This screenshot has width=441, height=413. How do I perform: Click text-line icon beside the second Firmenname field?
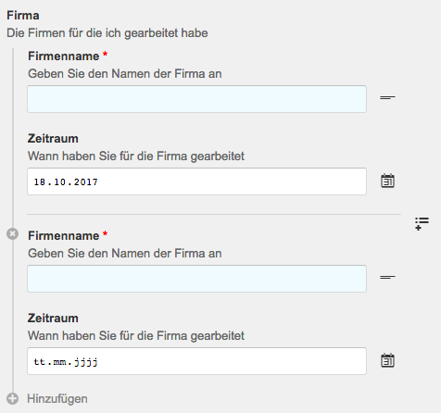pyautogui.click(x=387, y=278)
